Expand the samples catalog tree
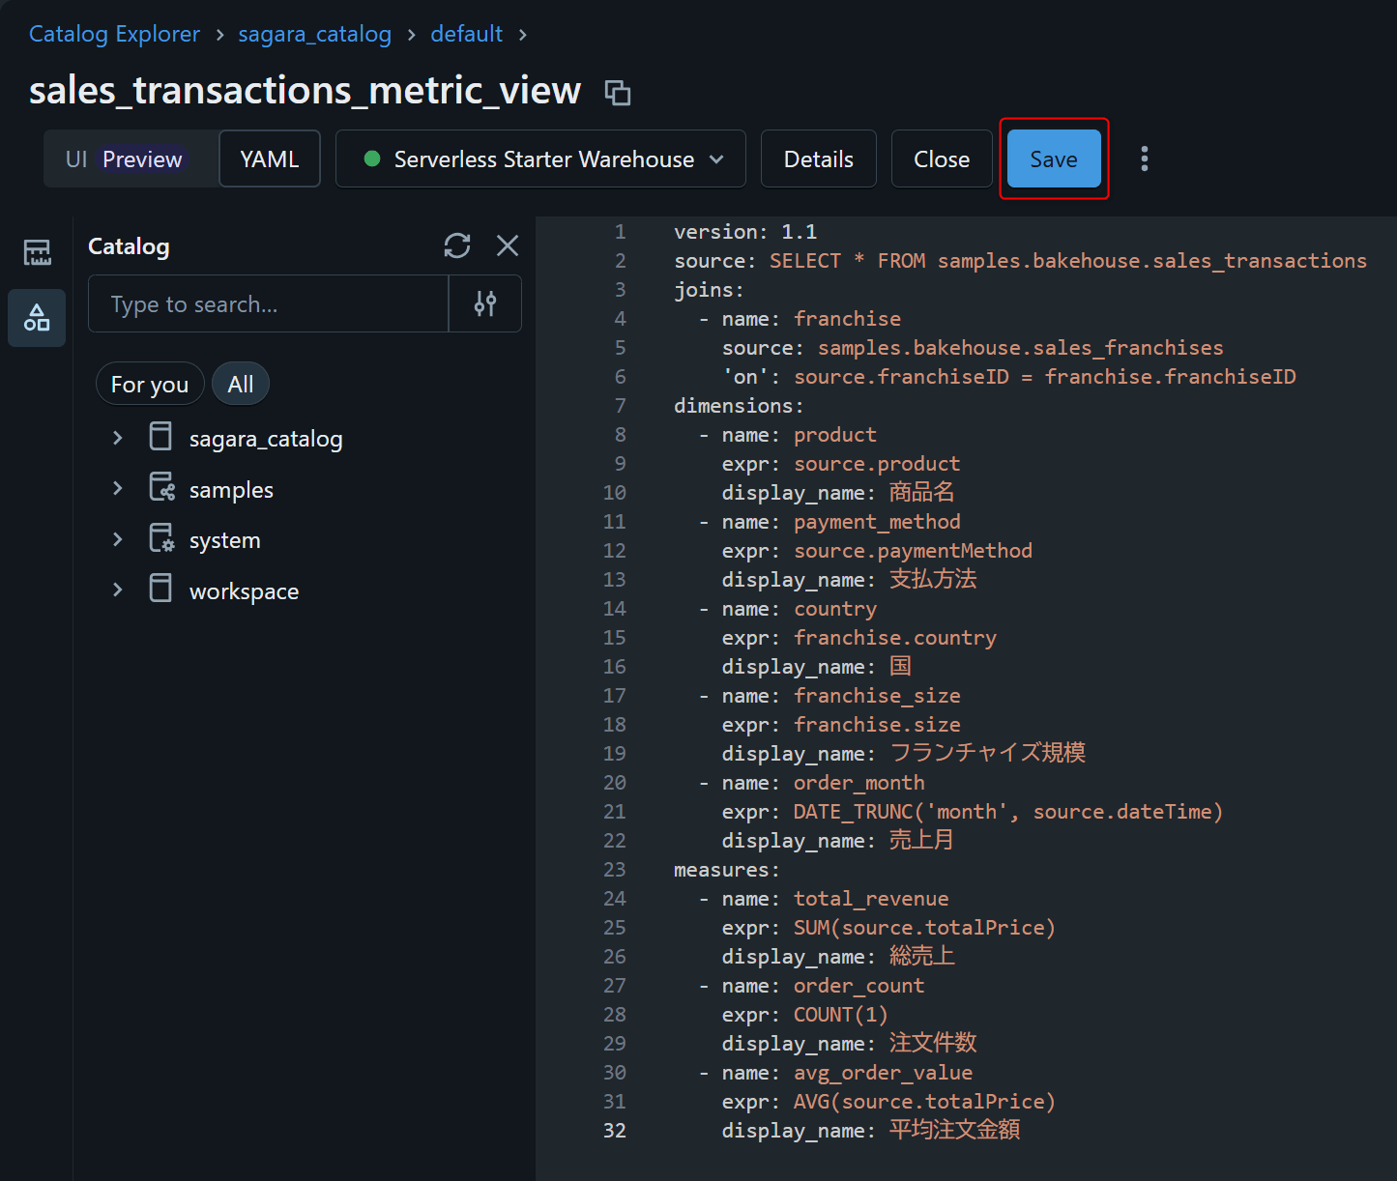1397x1181 pixels. (x=118, y=489)
